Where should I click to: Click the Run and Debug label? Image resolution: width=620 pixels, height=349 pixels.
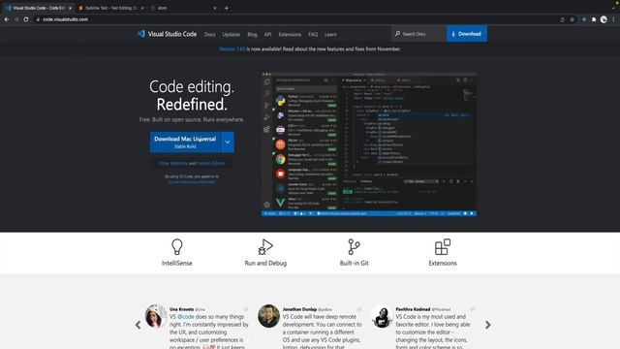[265, 263]
